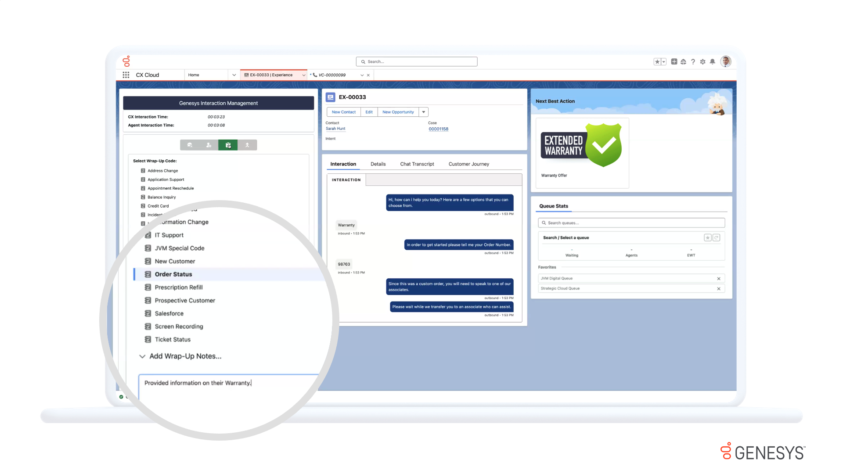Open the Sarah Hunt contact link
The width and height of the screenshot is (843, 474).
pyautogui.click(x=335, y=129)
